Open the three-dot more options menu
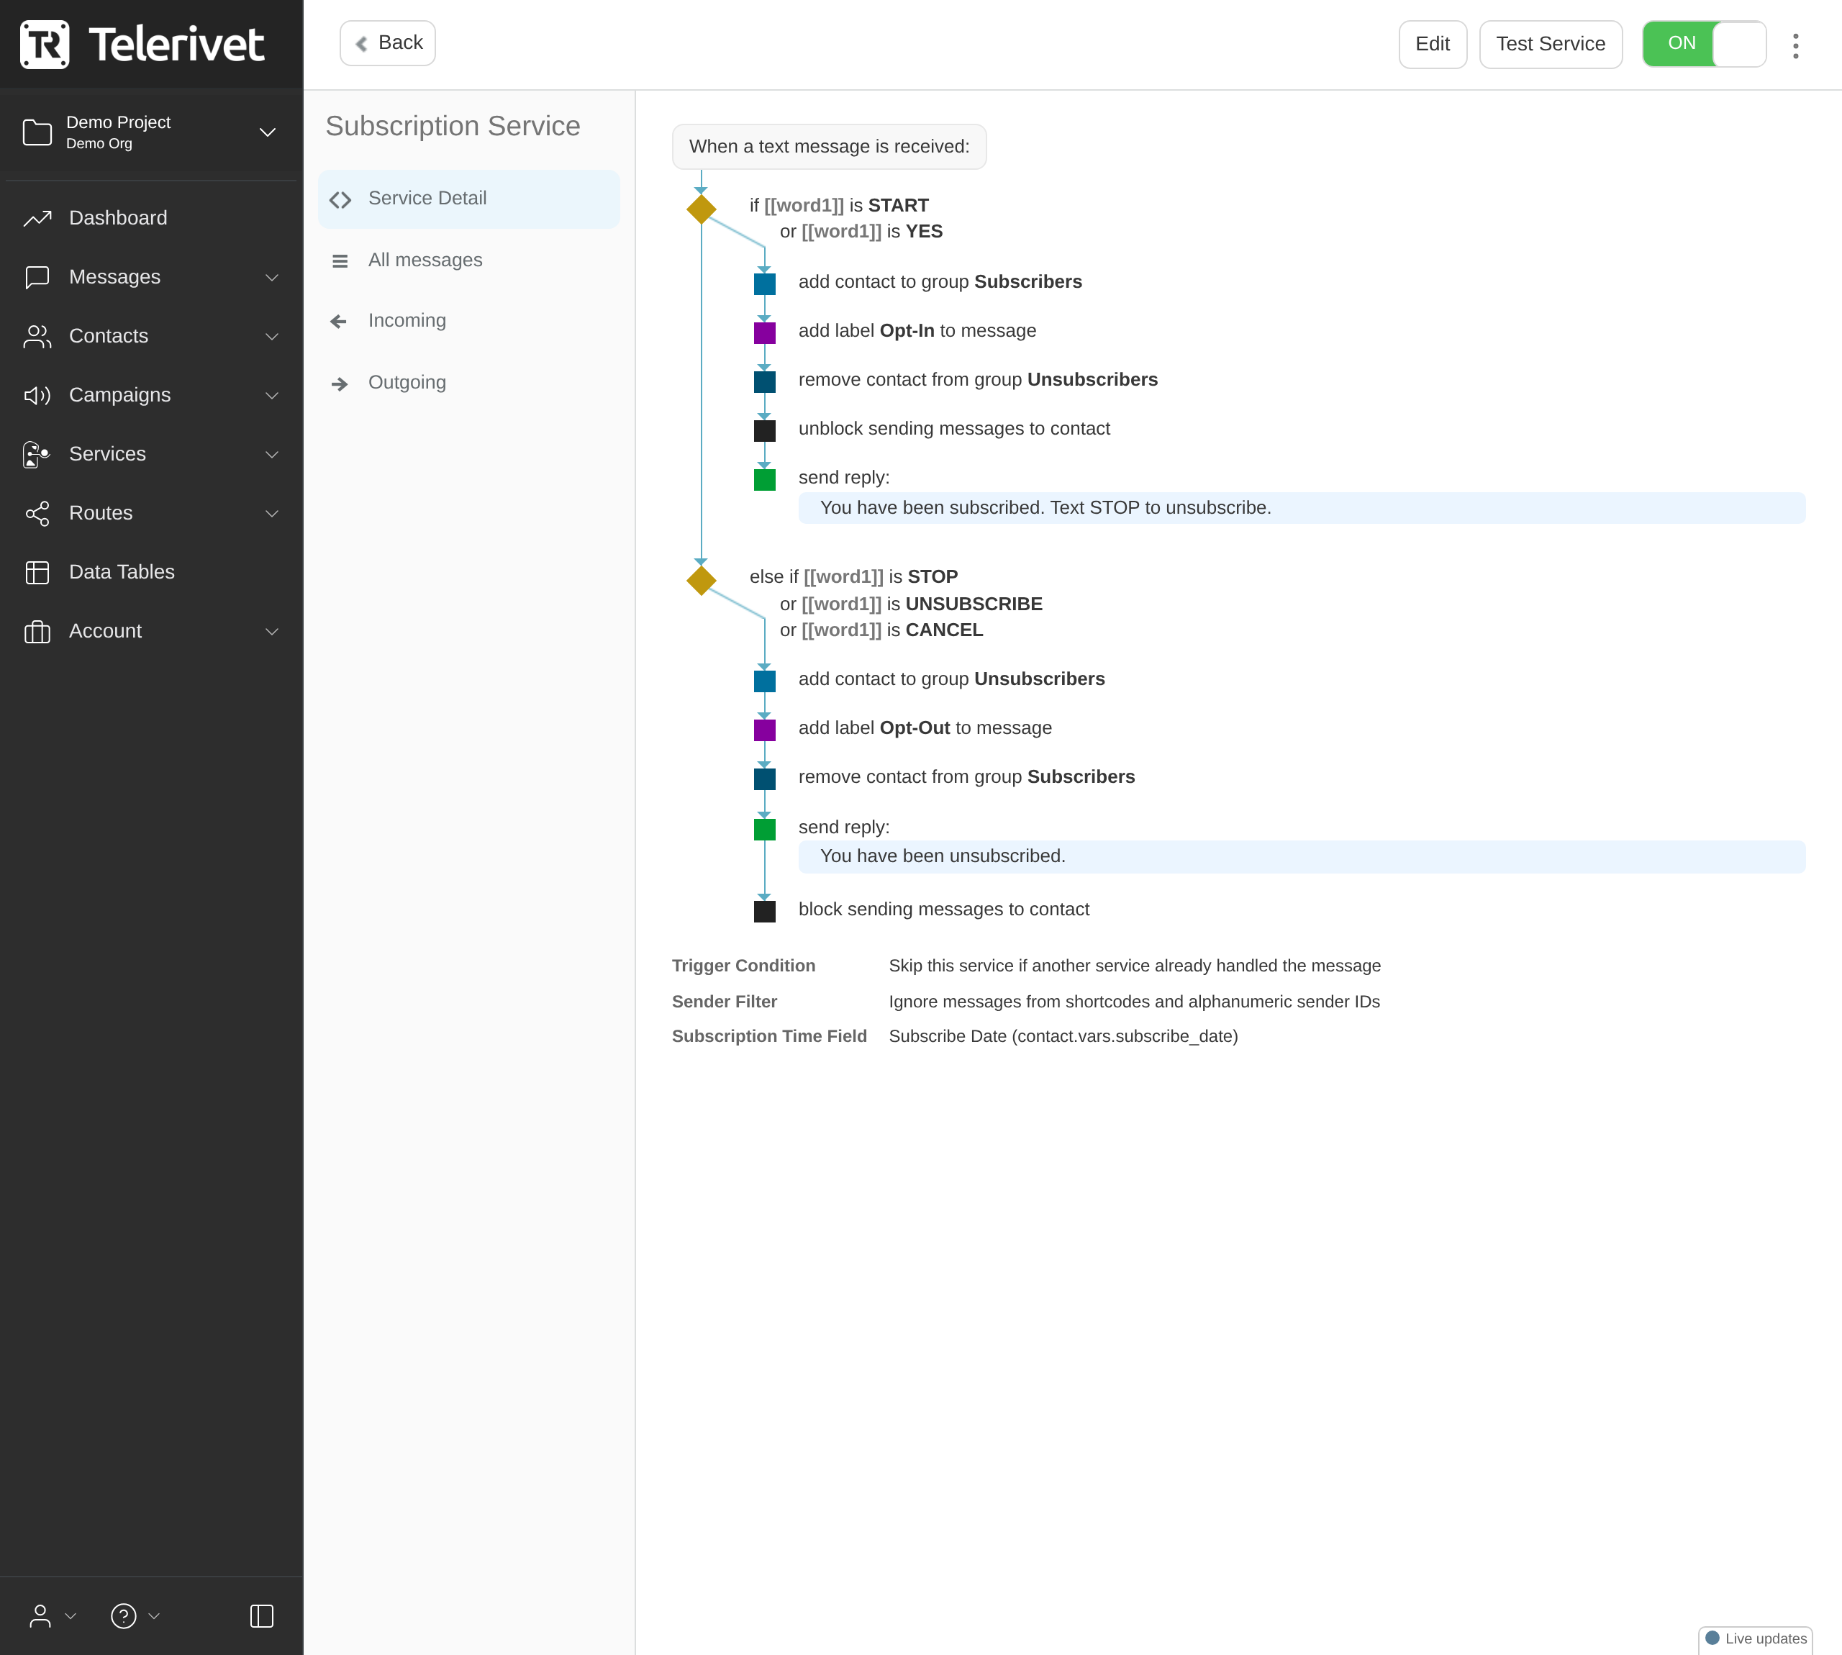This screenshot has width=1842, height=1655. point(1796,45)
